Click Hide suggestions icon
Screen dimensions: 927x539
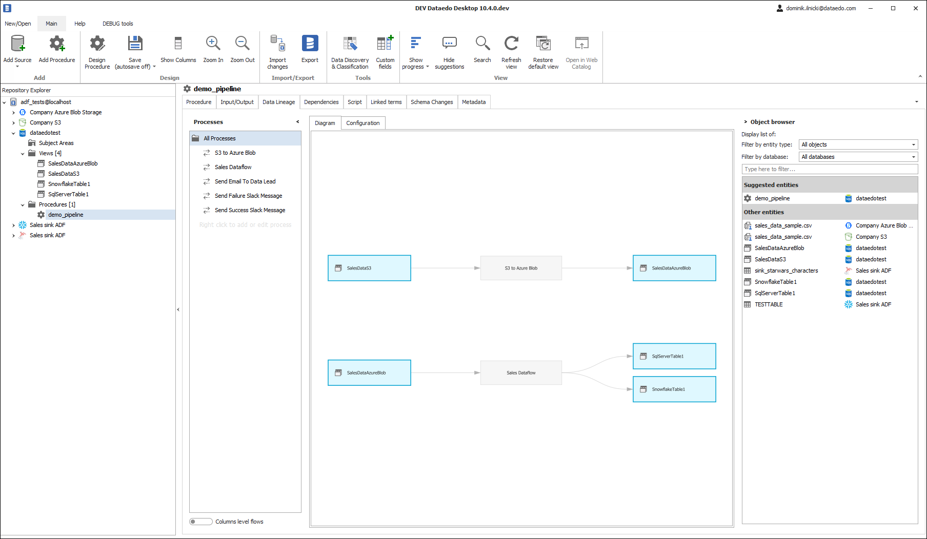449,44
